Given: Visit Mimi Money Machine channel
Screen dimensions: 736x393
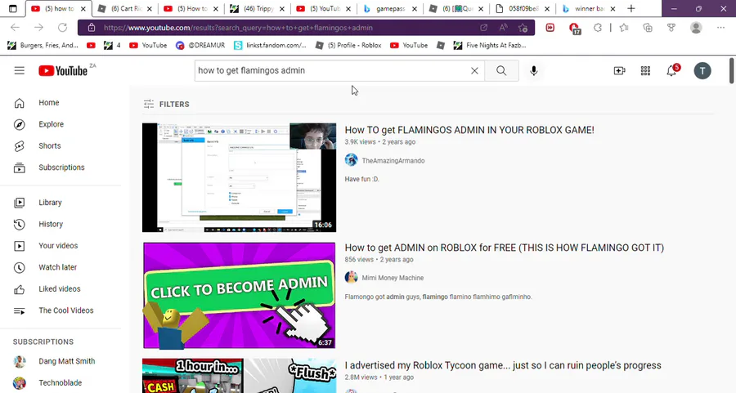Looking at the screenshot, I should (393, 278).
